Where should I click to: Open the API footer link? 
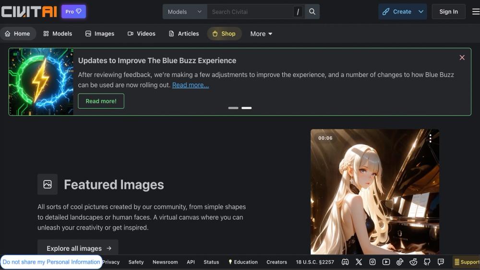(x=191, y=262)
